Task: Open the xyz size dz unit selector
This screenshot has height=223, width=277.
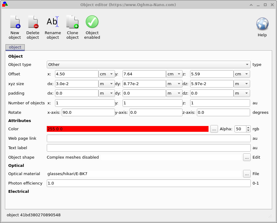Action: point(242,84)
